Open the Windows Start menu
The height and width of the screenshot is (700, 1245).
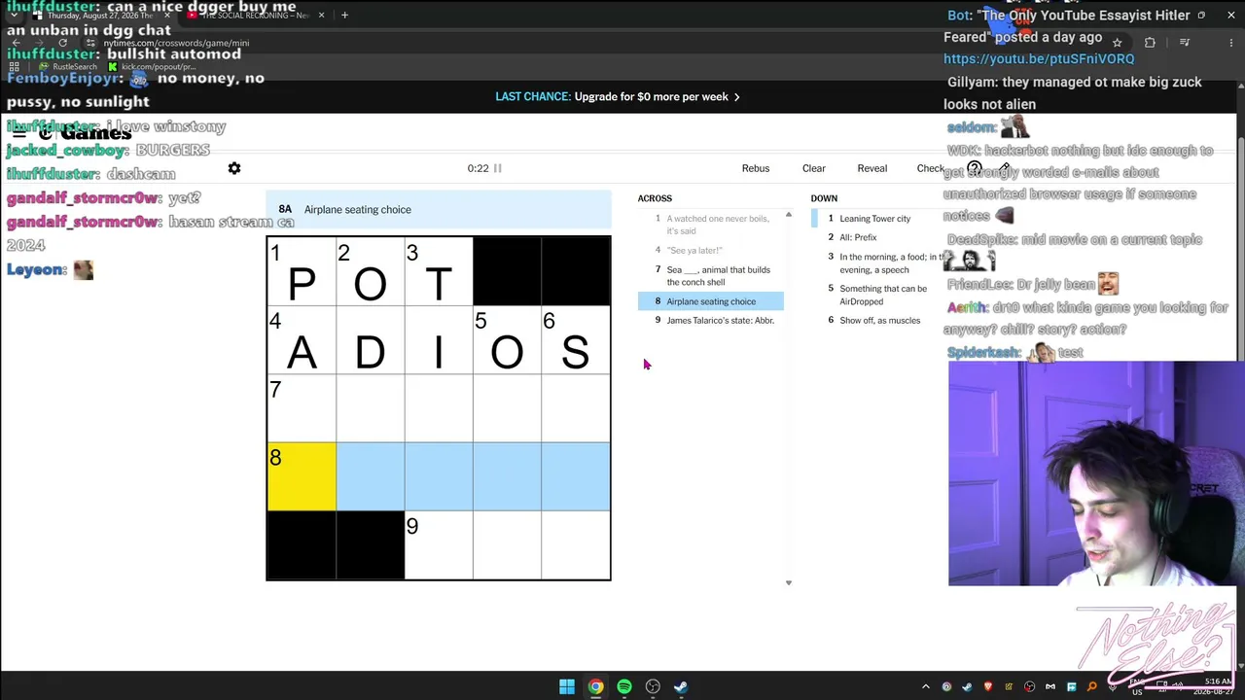567,687
